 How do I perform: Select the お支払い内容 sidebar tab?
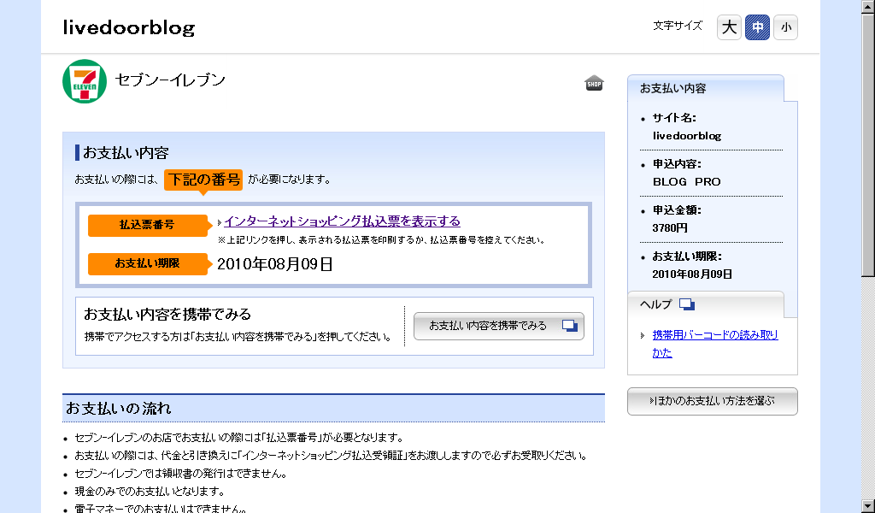(706, 88)
